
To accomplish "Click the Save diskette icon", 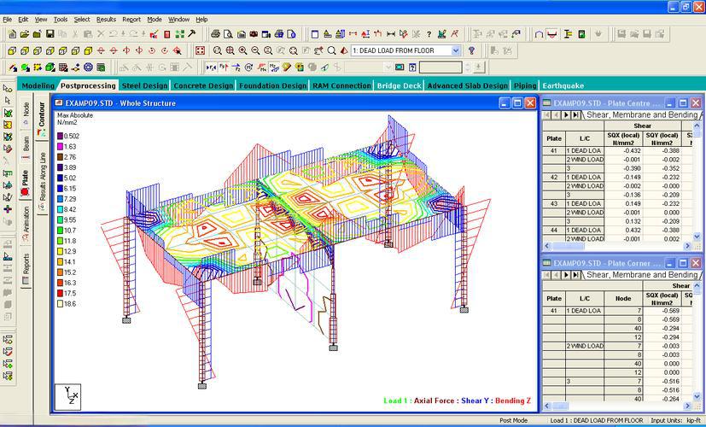I will (50, 34).
